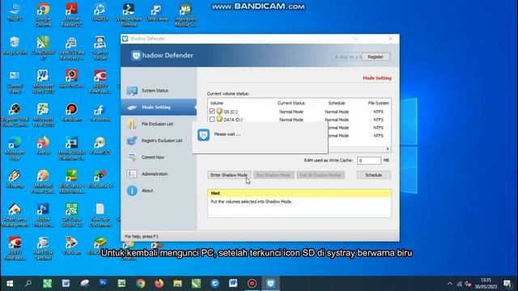Click the Current Status column header

291,103
